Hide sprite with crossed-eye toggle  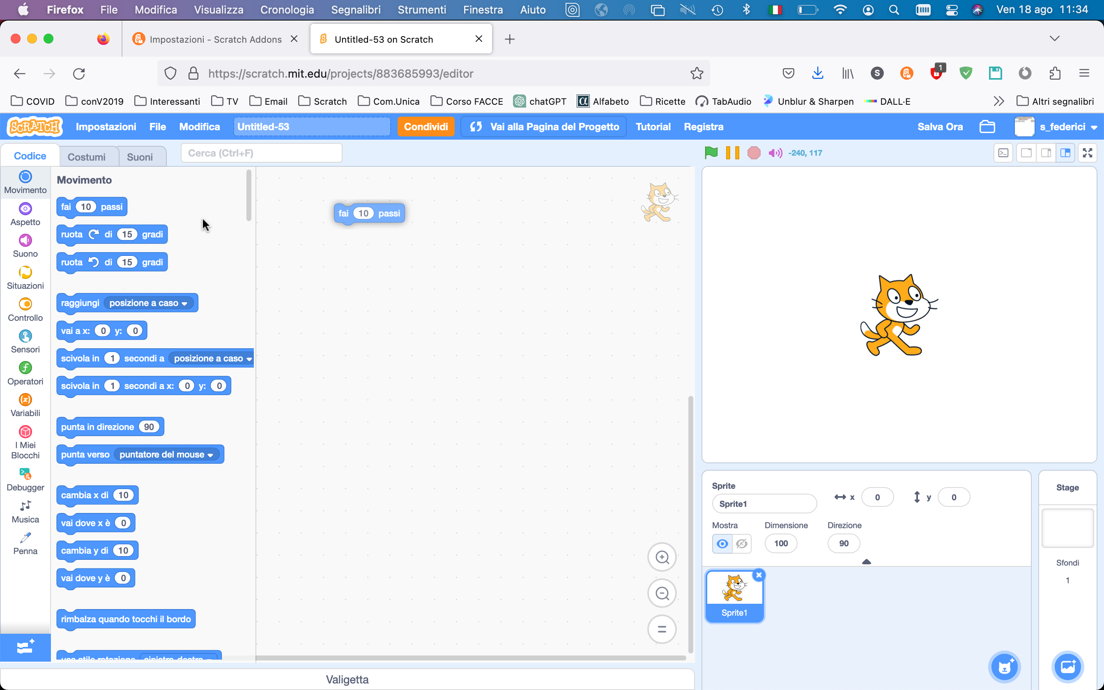[742, 543]
